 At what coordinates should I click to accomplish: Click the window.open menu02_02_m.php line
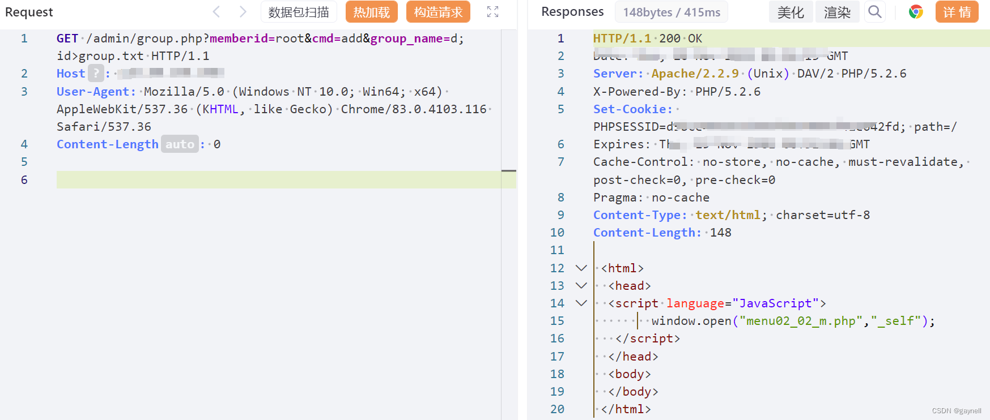coord(793,321)
